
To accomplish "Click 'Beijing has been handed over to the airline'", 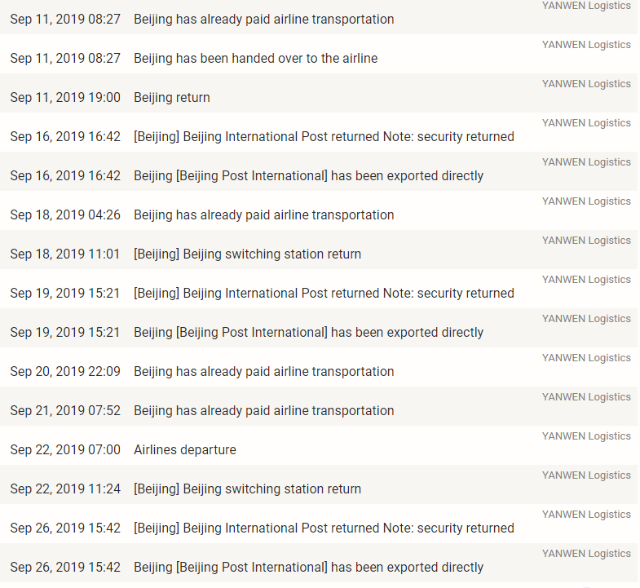I will [255, 59].
